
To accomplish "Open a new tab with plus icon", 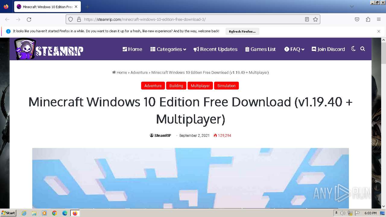I will click(x=87, y=7).
